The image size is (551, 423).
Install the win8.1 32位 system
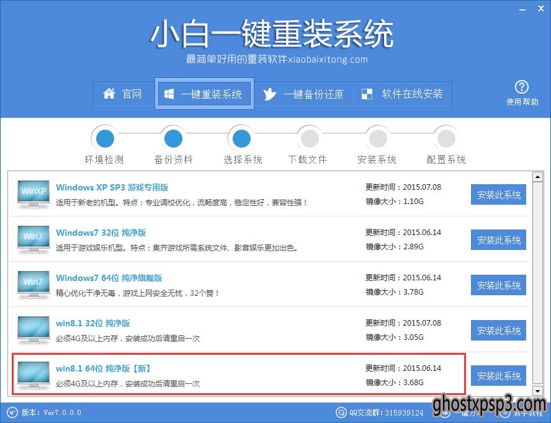(498, 330)
